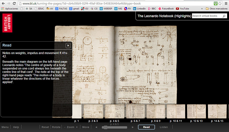Zoom in with the plus button
Image resolution: width=229 pixels, height=132 pixels.
pos(77,127)
